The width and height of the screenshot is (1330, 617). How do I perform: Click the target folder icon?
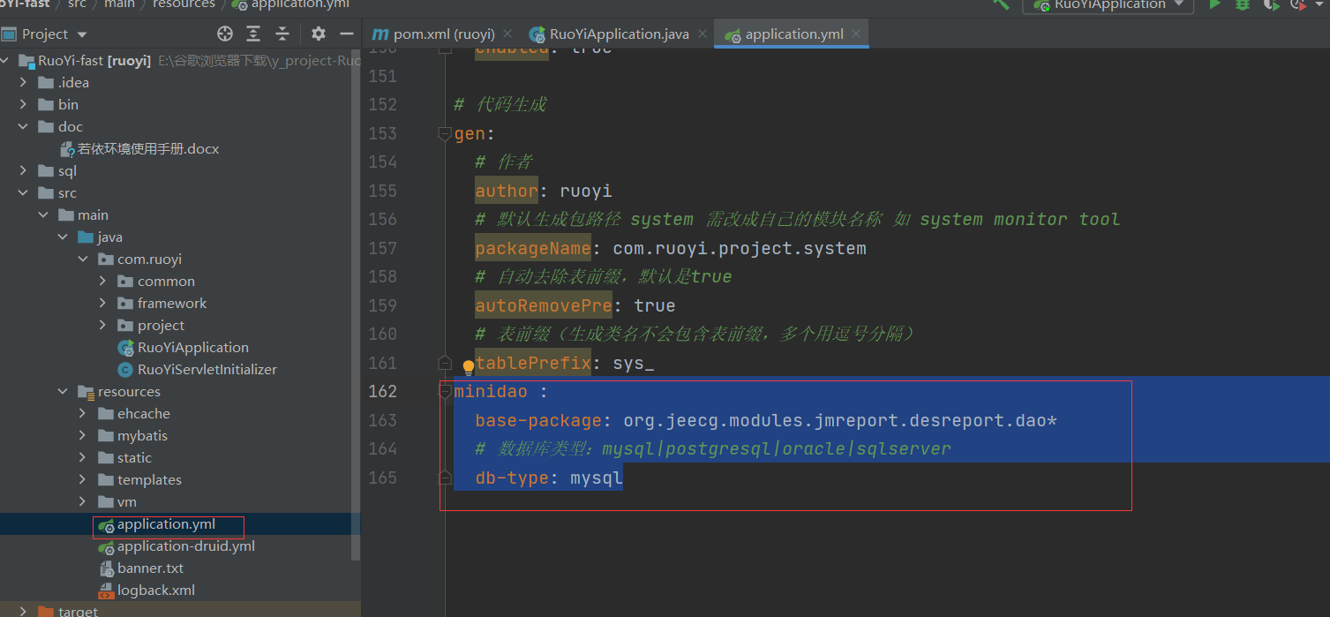(46, 611)
